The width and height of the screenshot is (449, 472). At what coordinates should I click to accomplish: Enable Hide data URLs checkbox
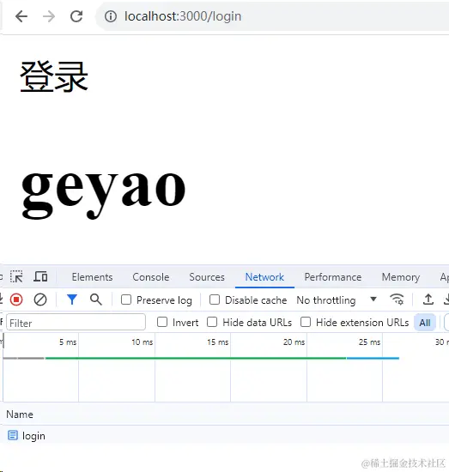pos(212,322)
